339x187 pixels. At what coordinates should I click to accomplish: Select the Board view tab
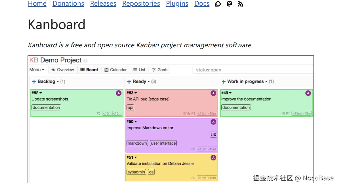click(89, 70)
